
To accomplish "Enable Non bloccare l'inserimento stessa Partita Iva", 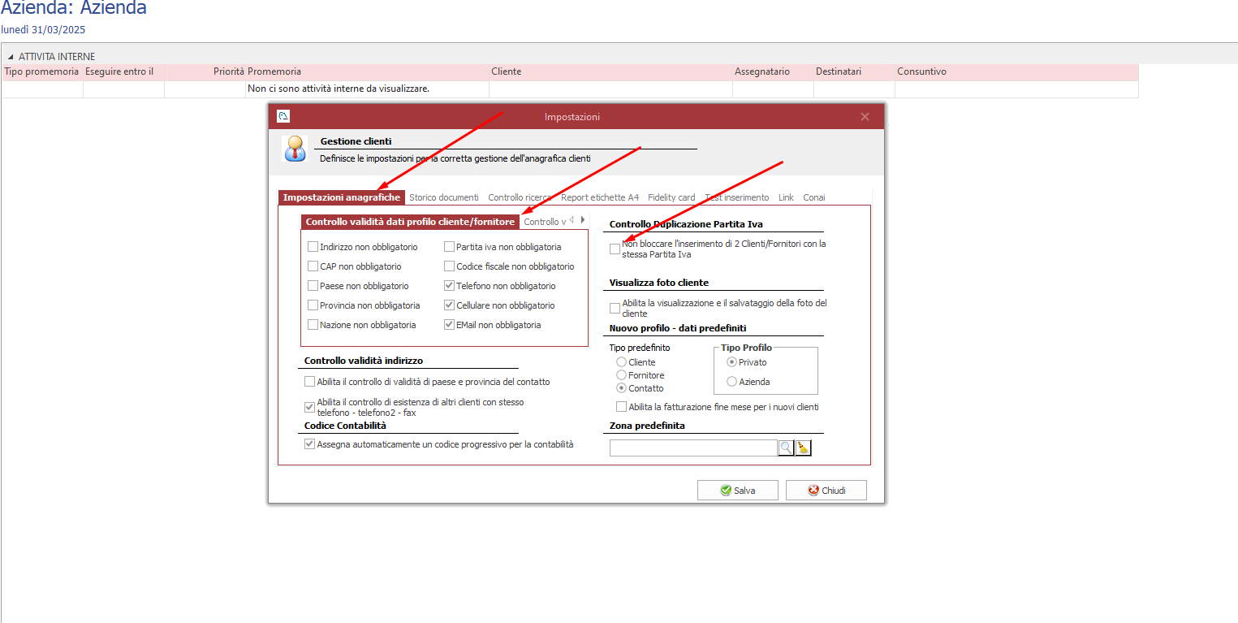I will pyautogui.click(x=615, y=249).
